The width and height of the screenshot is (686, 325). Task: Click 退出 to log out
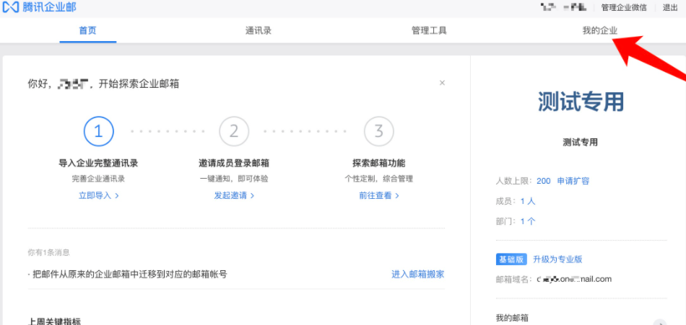click(670, 7)
